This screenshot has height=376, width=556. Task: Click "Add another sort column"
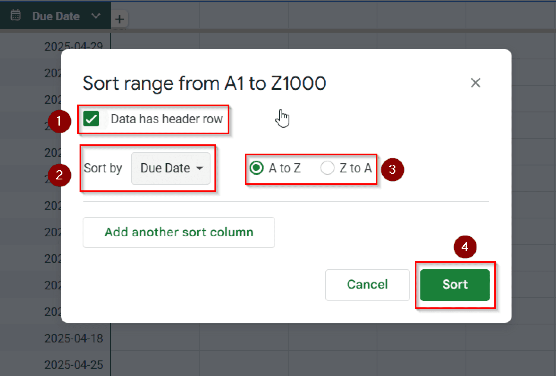(178, 232)
